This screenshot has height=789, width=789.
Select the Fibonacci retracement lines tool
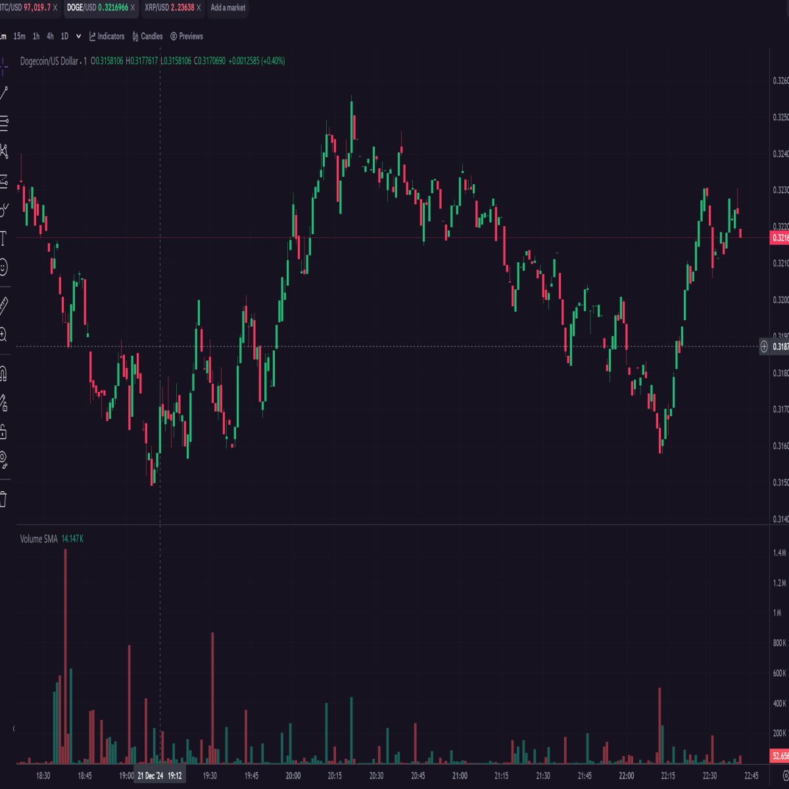pos(3,122)
